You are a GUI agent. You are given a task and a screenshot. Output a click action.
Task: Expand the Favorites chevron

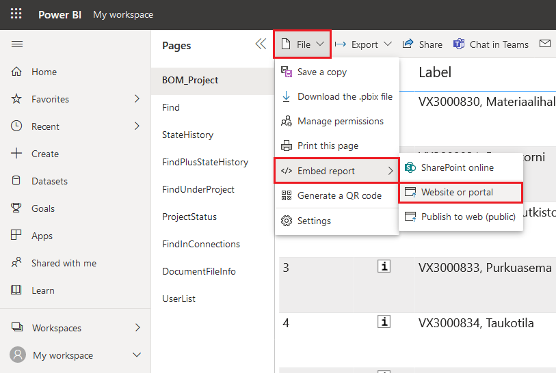click(x=137, y=99)
